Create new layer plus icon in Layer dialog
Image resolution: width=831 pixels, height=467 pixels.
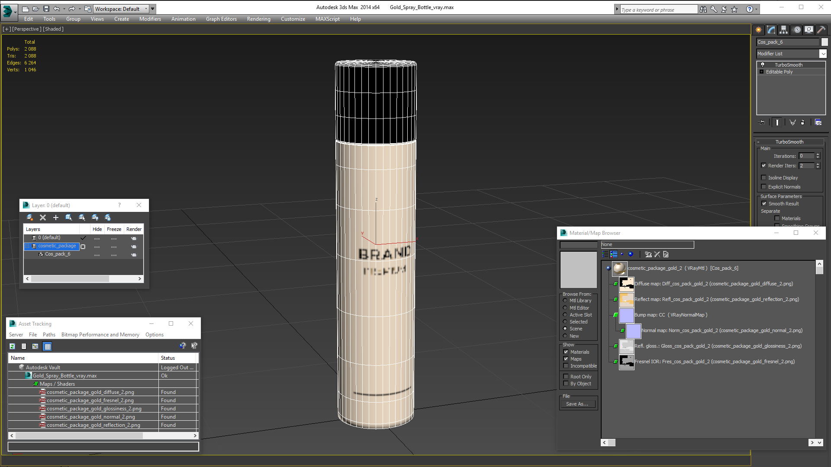click(x=55, y=218)
